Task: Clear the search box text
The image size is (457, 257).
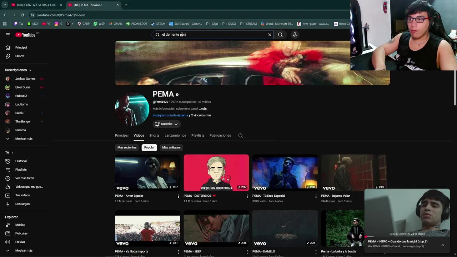Action: 270,35
